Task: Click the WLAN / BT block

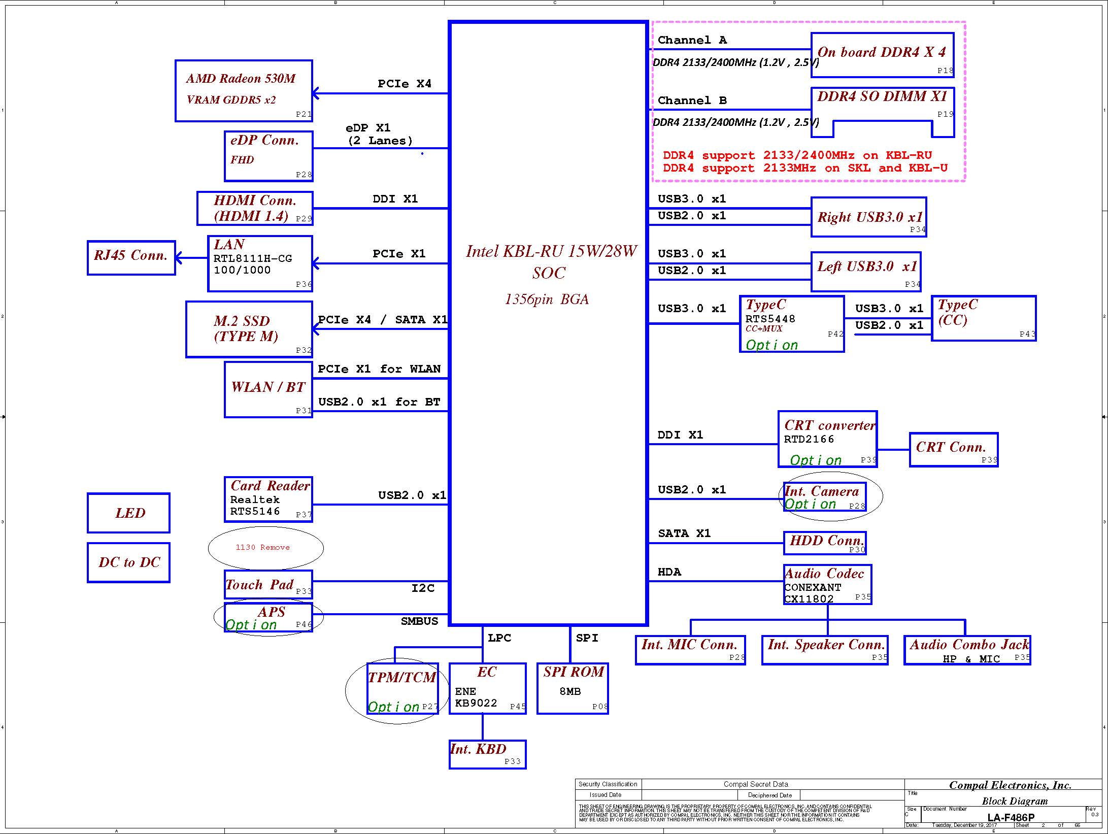Action: [268, 389]
